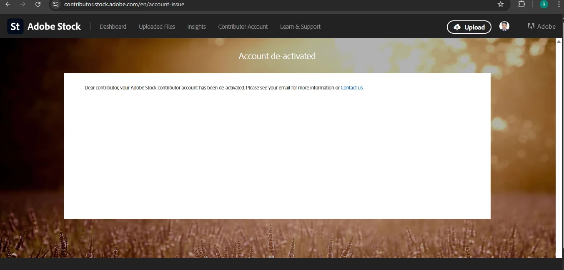Image resolution: width=564 pixels, height=270 pixels.
Task: Click the Adobe Stock brand name
Action: [x=54, y=27]
